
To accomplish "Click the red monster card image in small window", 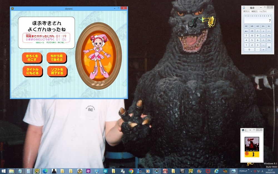I will 252,144.
